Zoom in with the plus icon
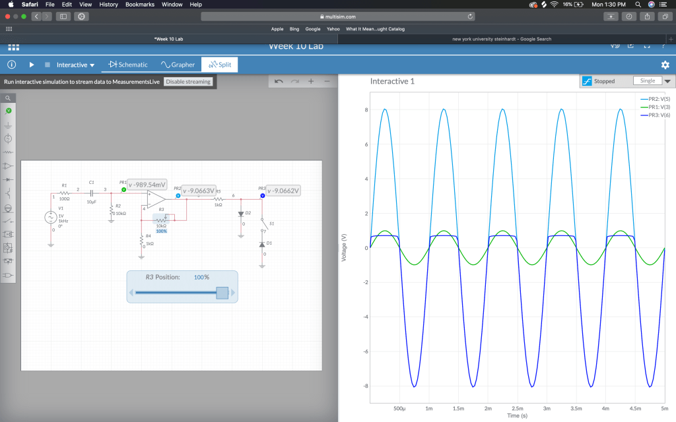The image size is (676, 422). pyautogui.click(x=311, y=81)
